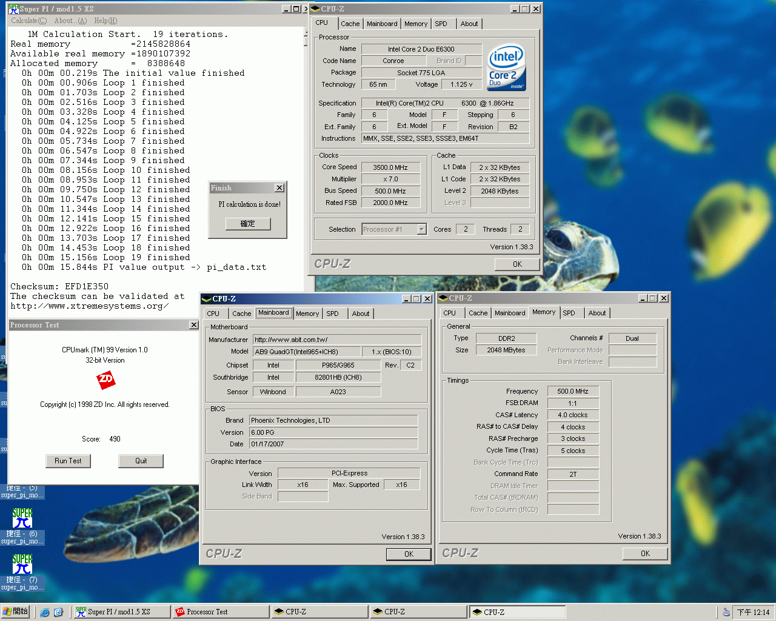Click the CAS# Latency value '4.0 clocks'
The height and width of the screenshot is (621, 776).
(x=573, y=415)
